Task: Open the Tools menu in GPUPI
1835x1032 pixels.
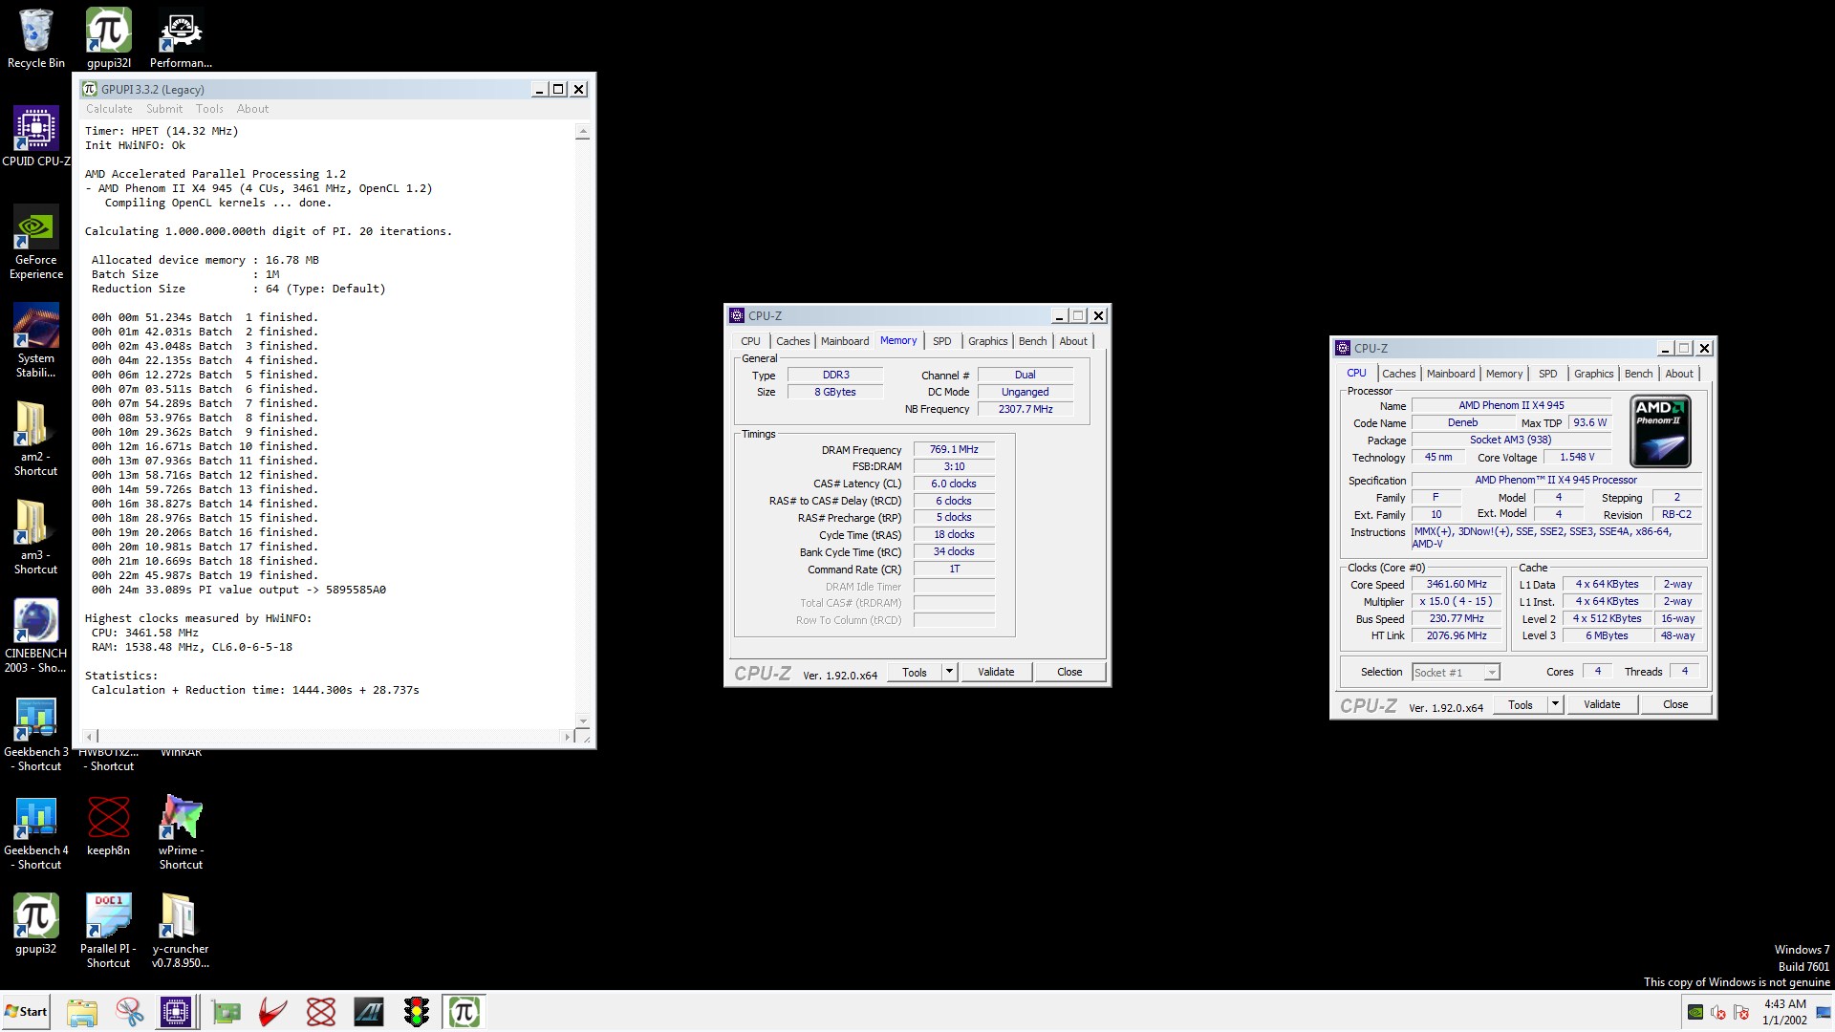Action: click(209, 109)
